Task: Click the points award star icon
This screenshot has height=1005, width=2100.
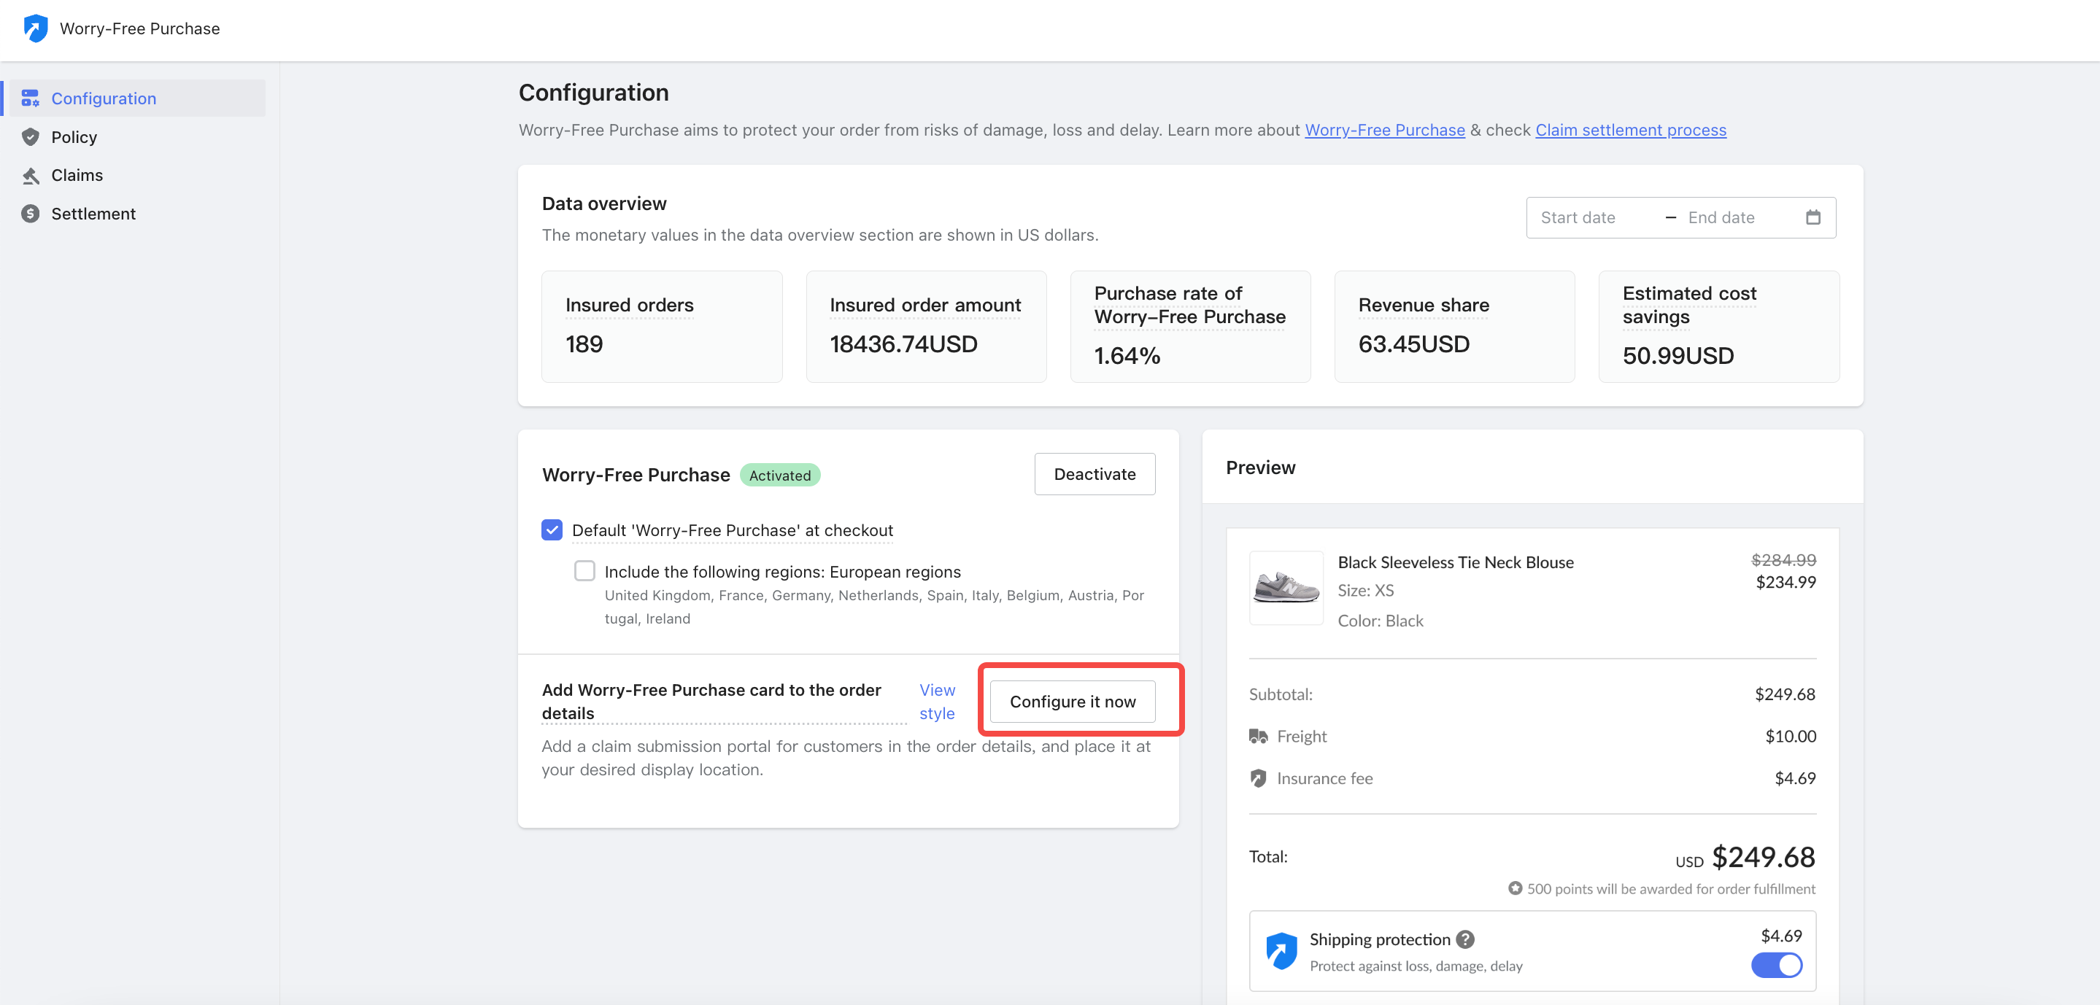Action: coord(1515,888)
